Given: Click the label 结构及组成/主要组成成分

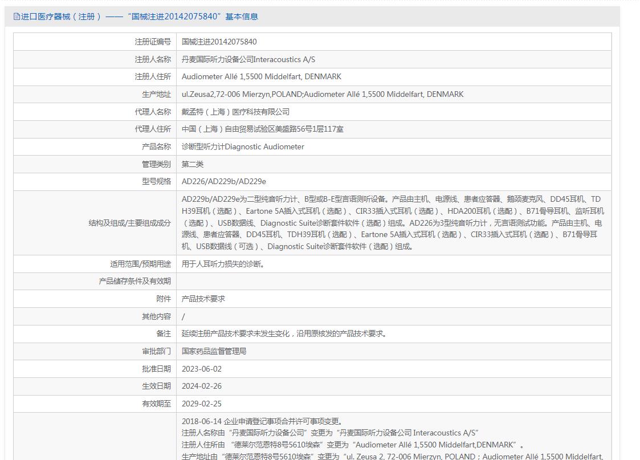Looking at the screenshot, I should 129,223.
